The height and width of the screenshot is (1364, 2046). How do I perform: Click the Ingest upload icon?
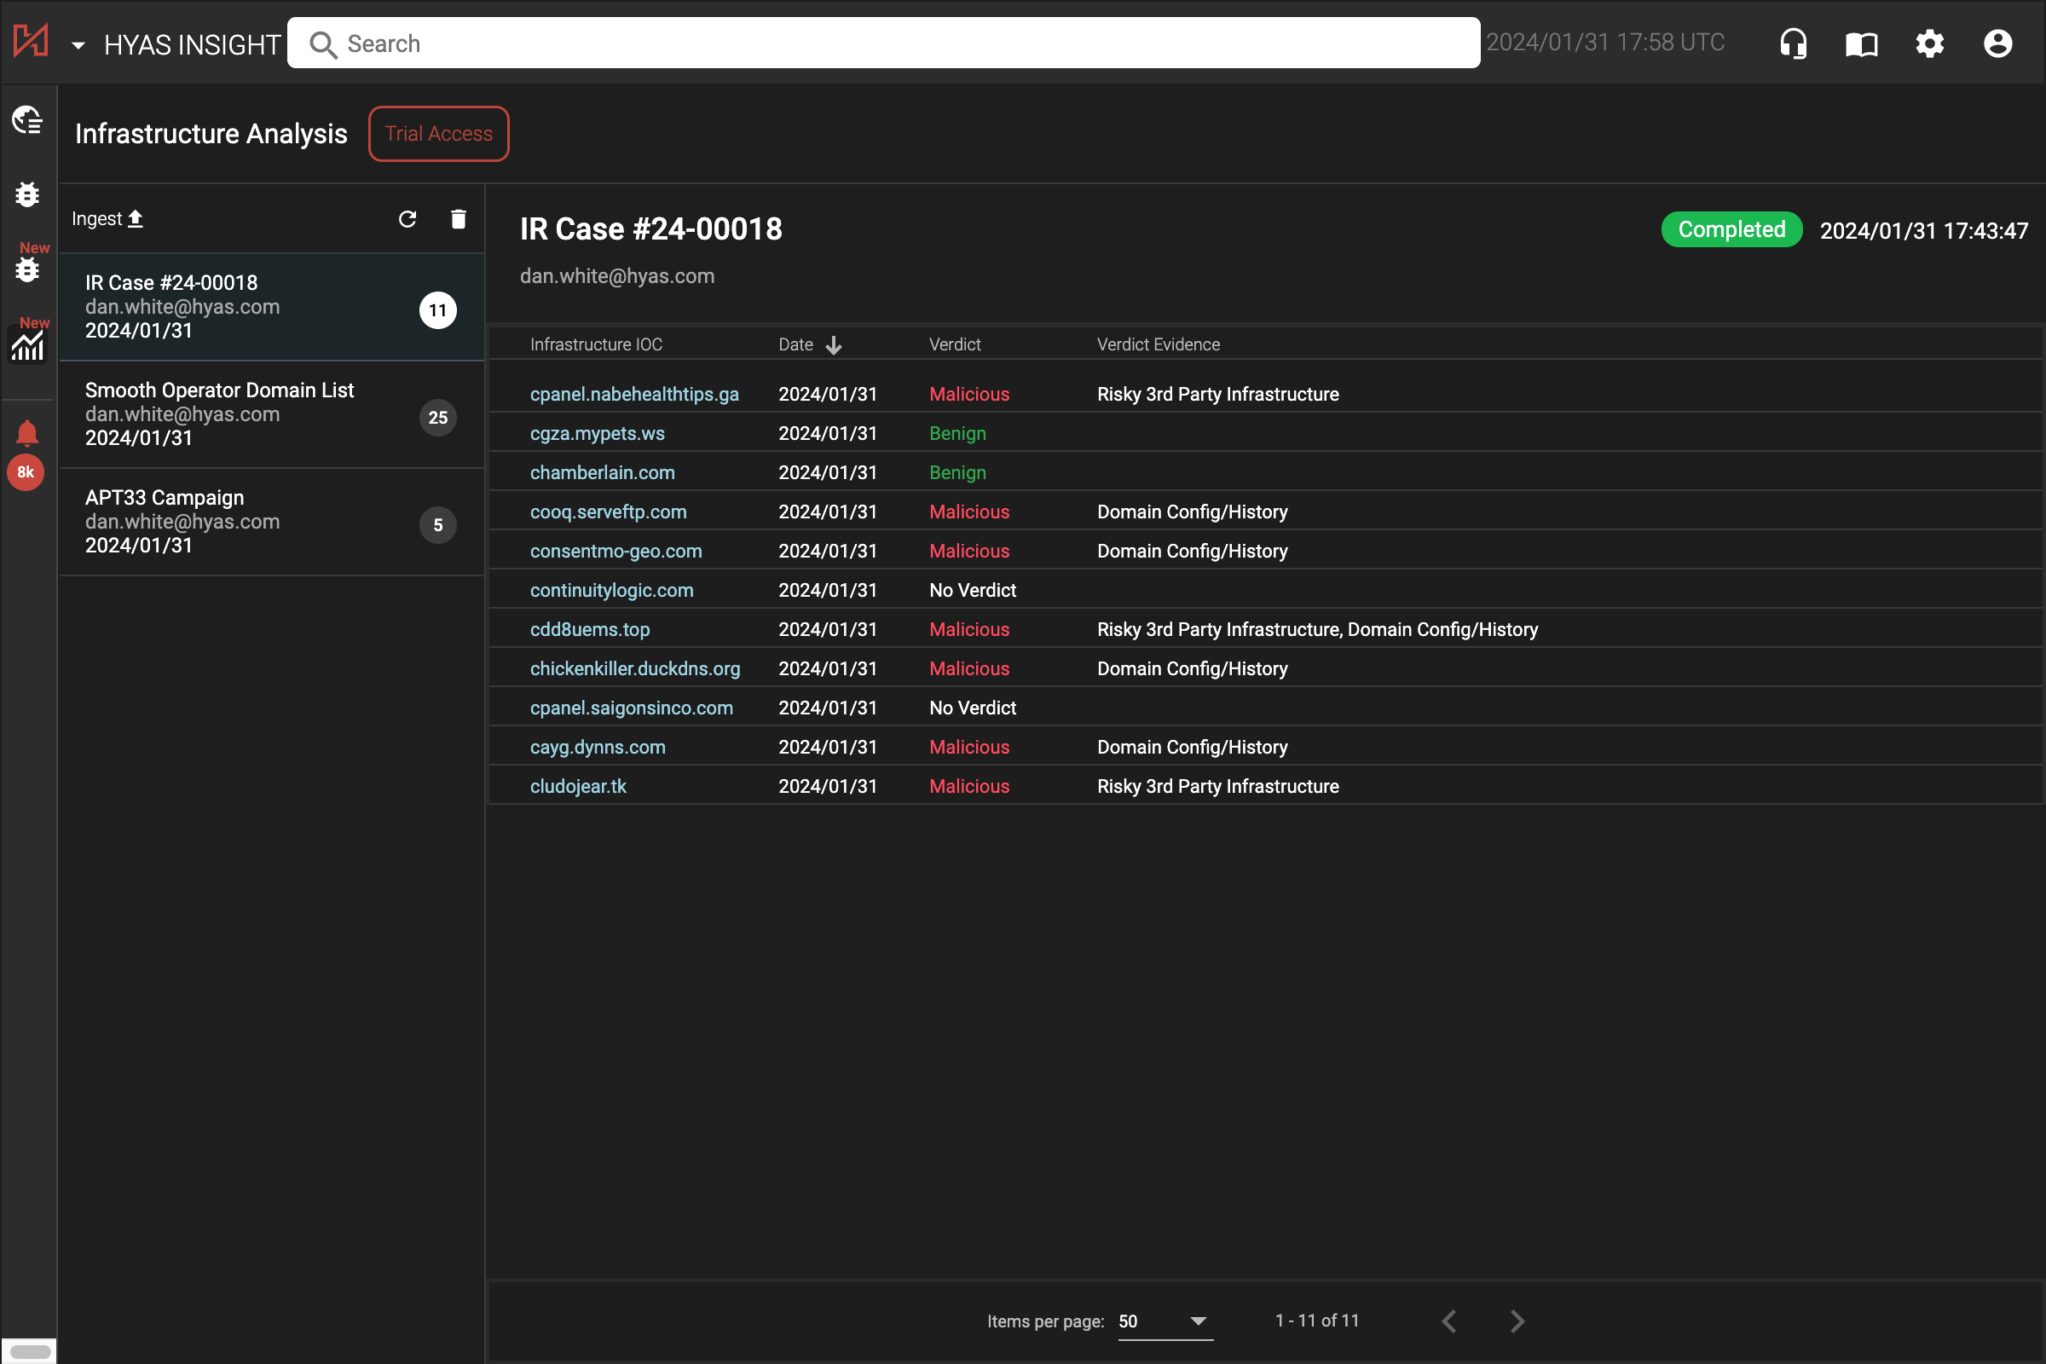click(135, 217)
